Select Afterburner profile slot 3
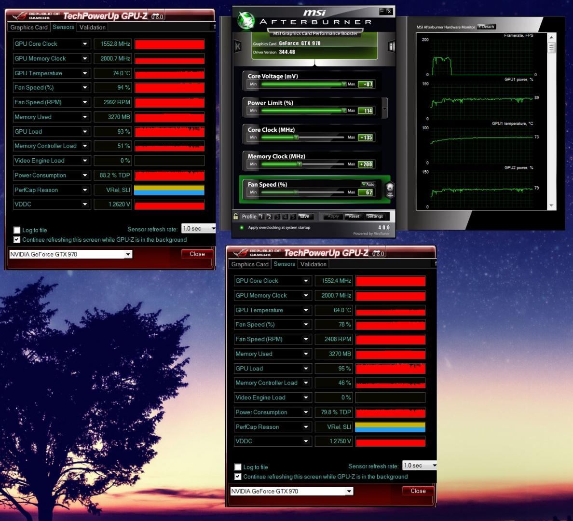Screen dimensions: 573x521 point(277,217)
